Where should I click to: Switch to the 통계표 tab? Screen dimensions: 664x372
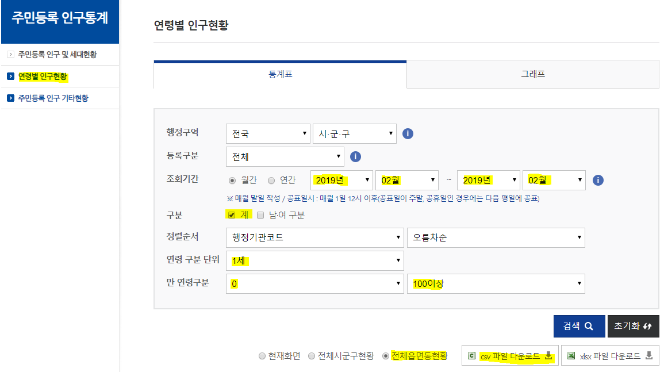click(x=280, y=75)
